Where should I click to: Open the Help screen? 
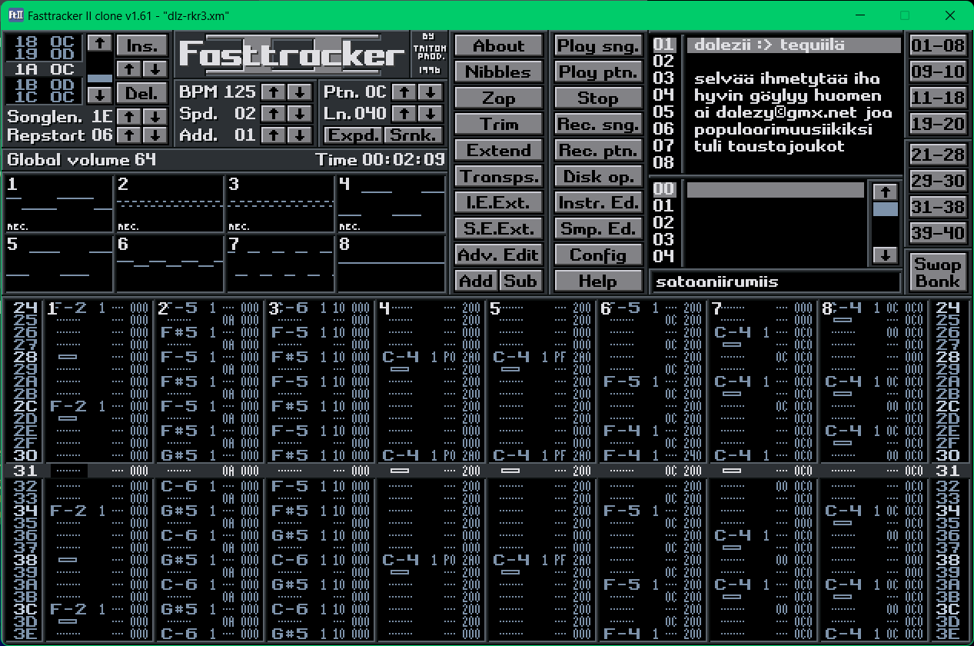(598, 281)
